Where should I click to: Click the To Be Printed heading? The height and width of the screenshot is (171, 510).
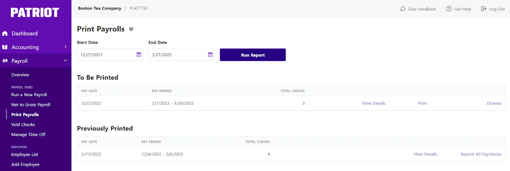point(98,77)
